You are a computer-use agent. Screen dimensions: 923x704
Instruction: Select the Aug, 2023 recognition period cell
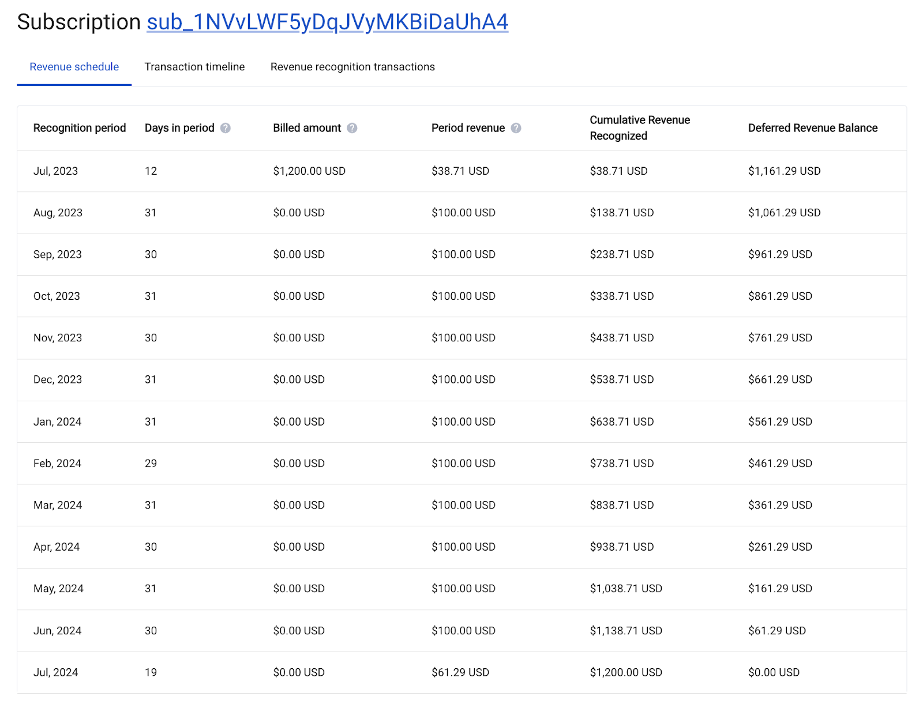[58, 213]
